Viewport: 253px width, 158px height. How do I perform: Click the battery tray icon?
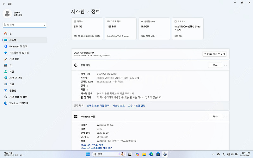point(236,154)
